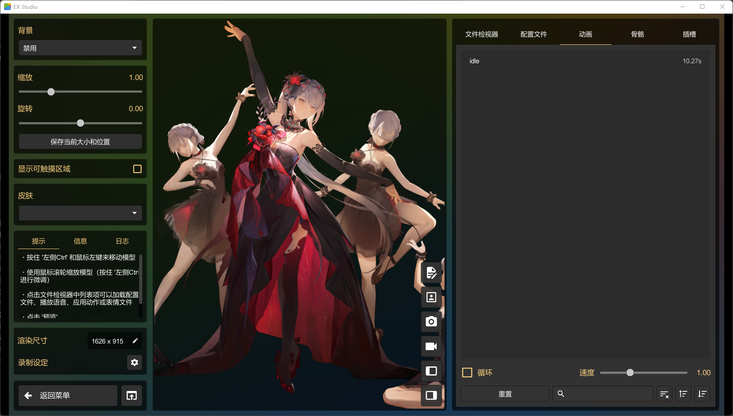Switch to the 信息 tab
The height and width of the screenshot is (416, 733).
point(80,241)
